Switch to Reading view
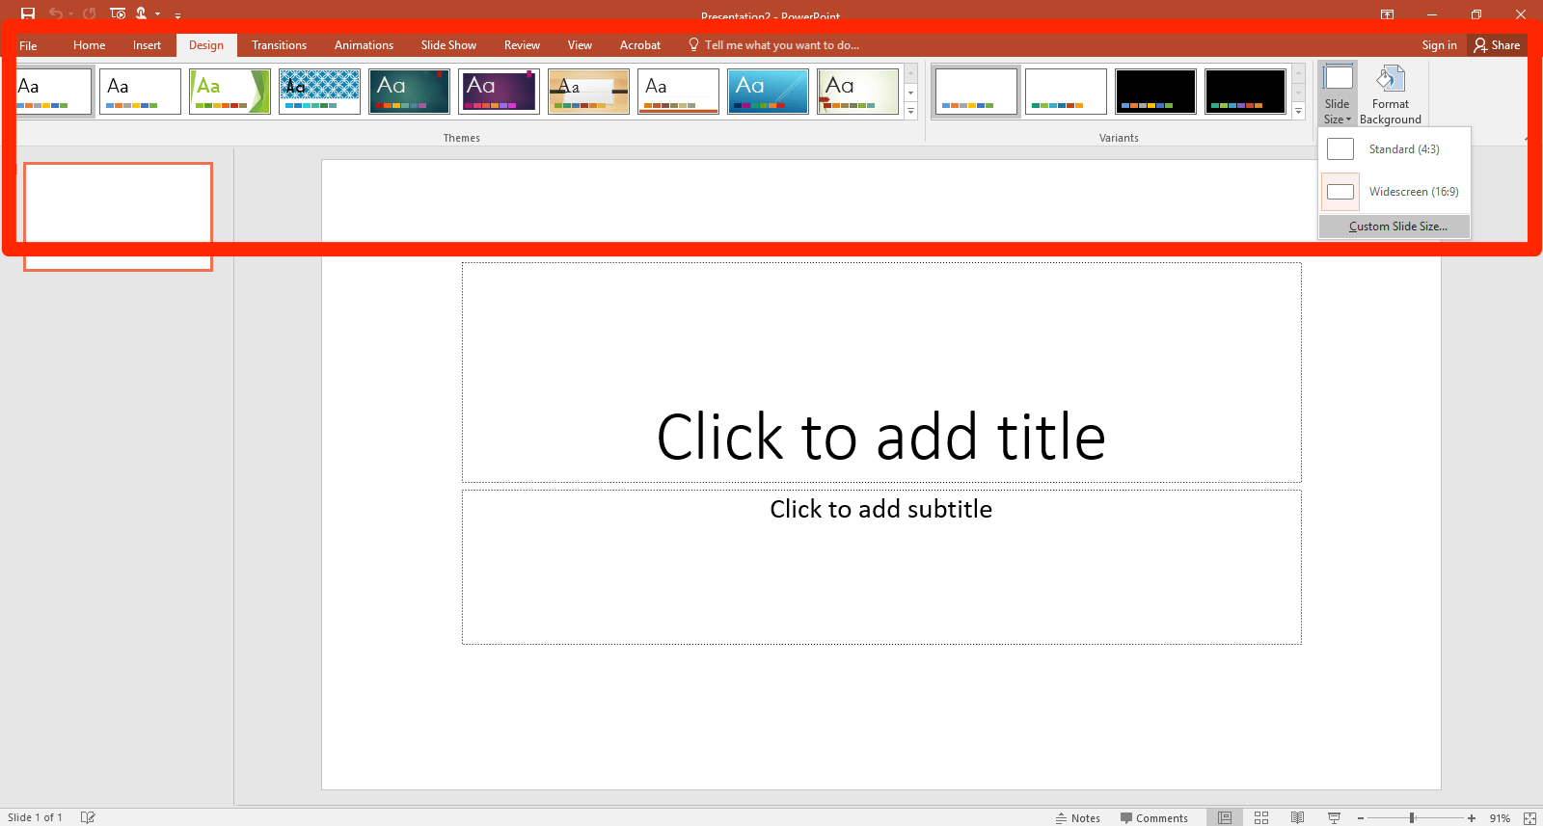The width and height of the screenshot is (1543, 826). pyautogui.click(x=1298, y=817)
